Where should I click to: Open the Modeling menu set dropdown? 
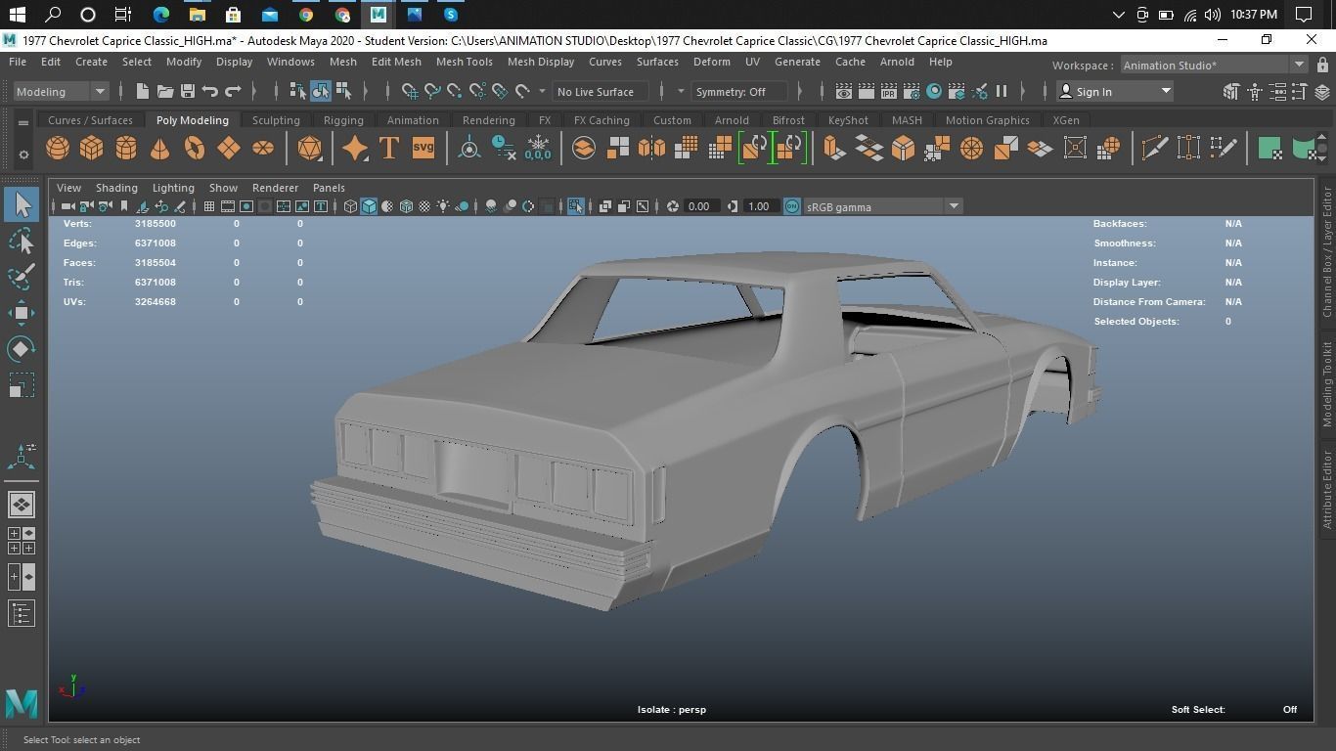click(61, 92)
